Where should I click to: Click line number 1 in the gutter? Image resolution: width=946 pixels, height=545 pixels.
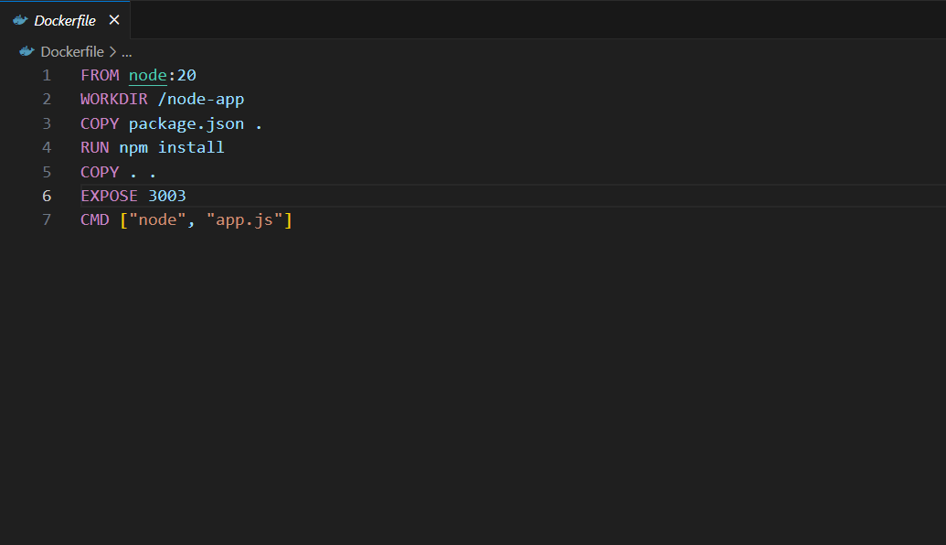tap(47, 76)
